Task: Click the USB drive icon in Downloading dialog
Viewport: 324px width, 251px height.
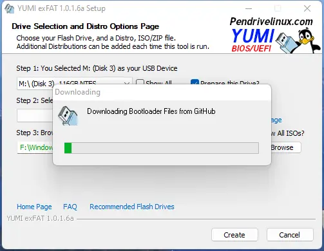Action: click(68, 116)
